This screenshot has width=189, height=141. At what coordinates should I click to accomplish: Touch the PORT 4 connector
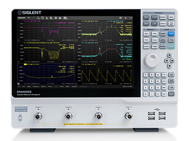coord(129,116)
